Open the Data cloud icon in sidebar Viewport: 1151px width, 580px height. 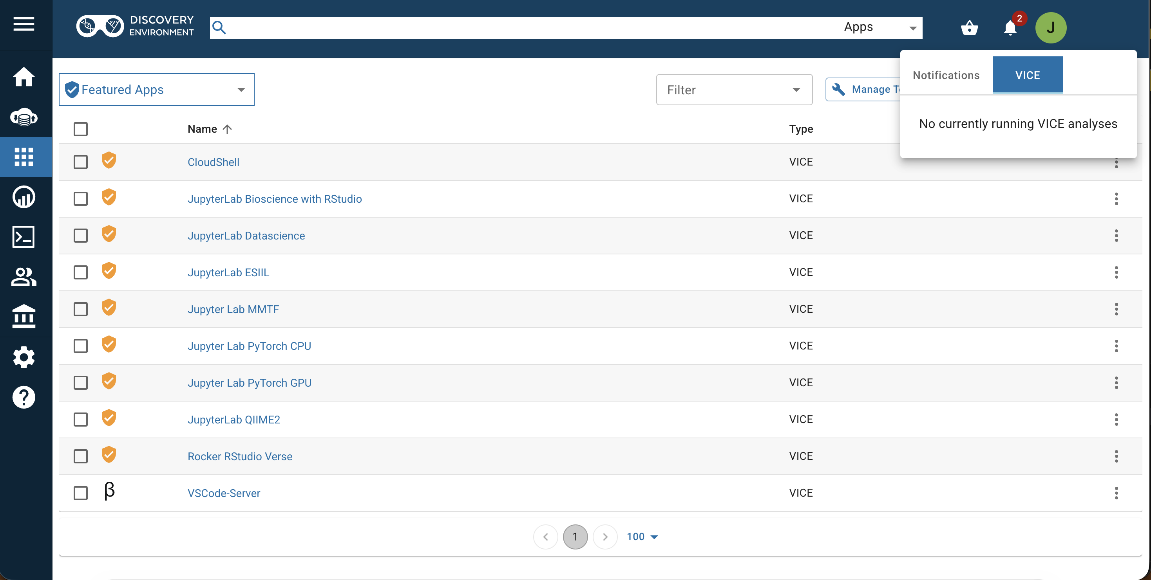point(24,117)
